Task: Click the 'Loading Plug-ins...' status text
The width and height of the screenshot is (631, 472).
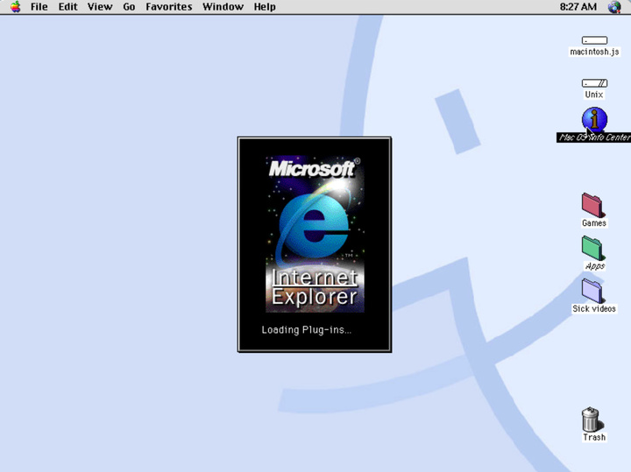Action: [x=306, y=330]
